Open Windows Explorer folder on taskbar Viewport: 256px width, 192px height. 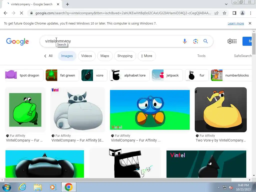[x=38, y=187]
